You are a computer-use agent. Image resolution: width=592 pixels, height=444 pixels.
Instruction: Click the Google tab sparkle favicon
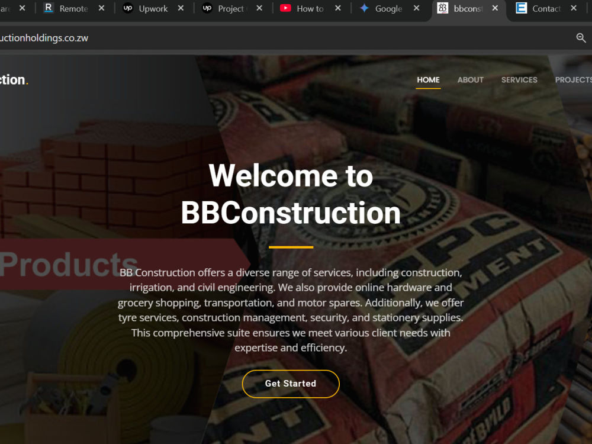364,8
